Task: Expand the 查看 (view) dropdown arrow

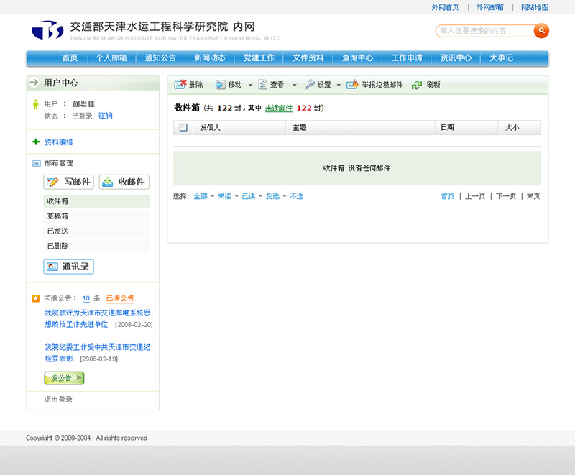Action: 294,85
